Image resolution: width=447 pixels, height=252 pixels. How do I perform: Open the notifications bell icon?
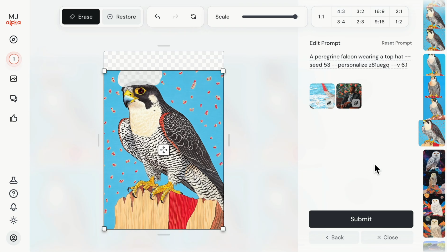pyautogui.click(x=14, y=207)
